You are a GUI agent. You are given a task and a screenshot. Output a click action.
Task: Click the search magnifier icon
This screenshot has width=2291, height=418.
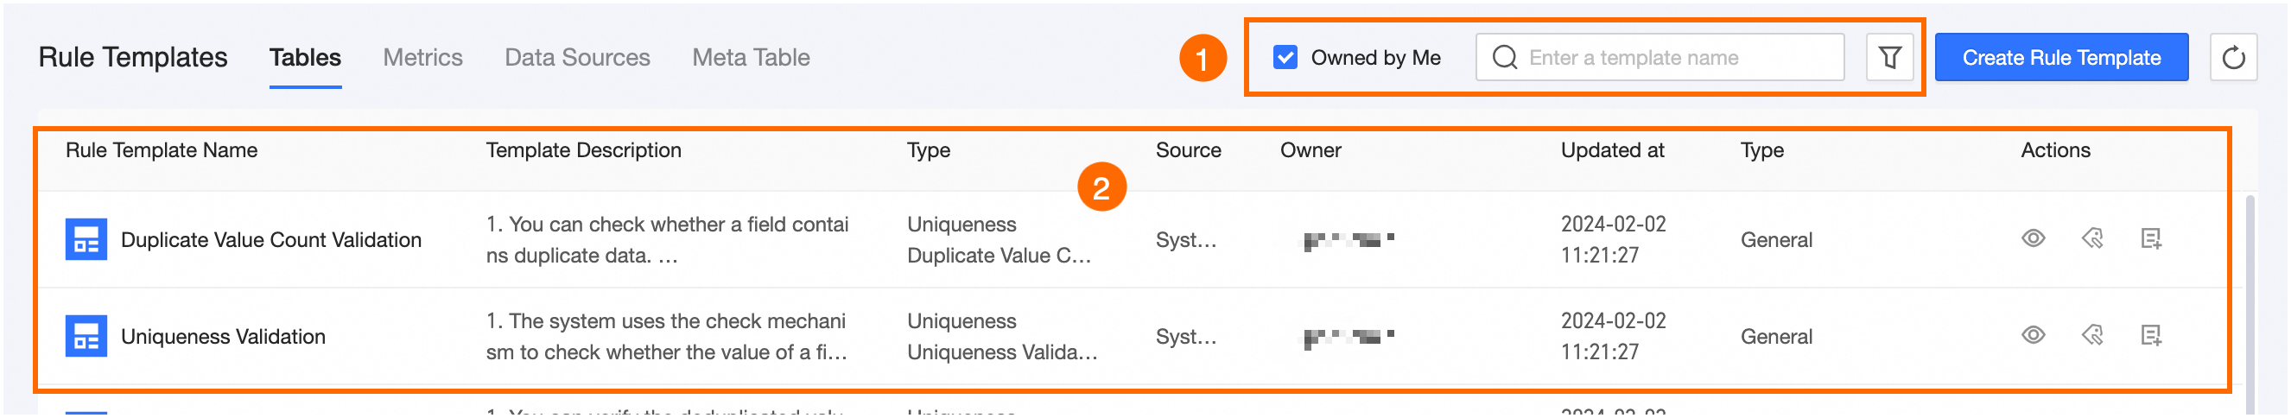click(1505, 58)
